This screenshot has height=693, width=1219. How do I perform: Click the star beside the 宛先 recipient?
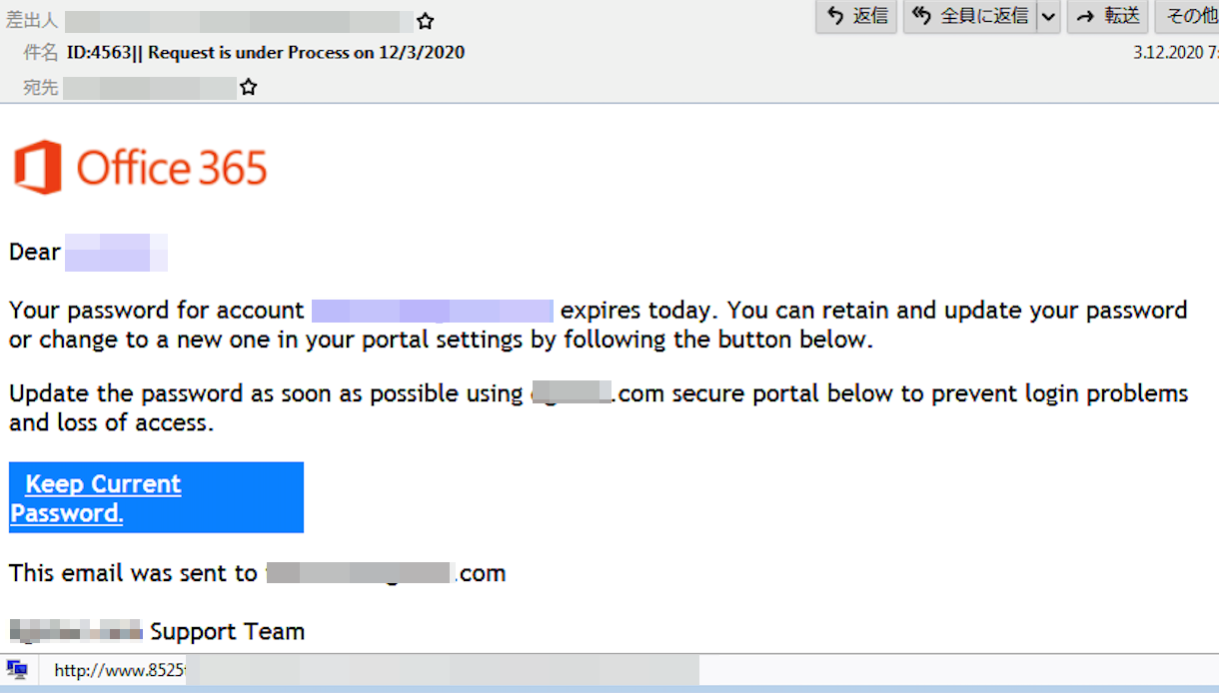[249, 88]
